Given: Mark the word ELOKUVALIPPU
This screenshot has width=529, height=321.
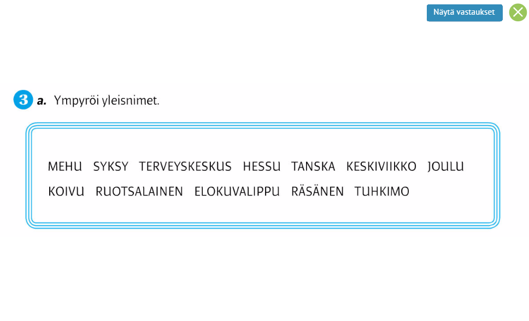Looking at the screenshot, I should tap(237, 192).
